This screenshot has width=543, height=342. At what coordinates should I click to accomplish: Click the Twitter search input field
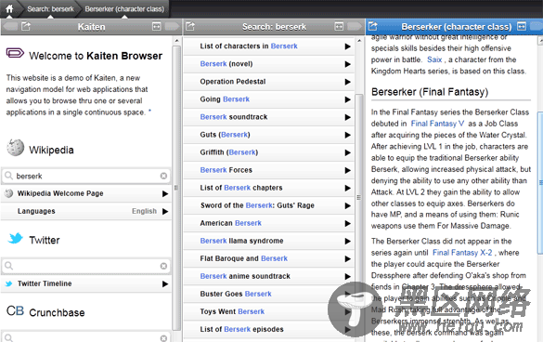86,266
